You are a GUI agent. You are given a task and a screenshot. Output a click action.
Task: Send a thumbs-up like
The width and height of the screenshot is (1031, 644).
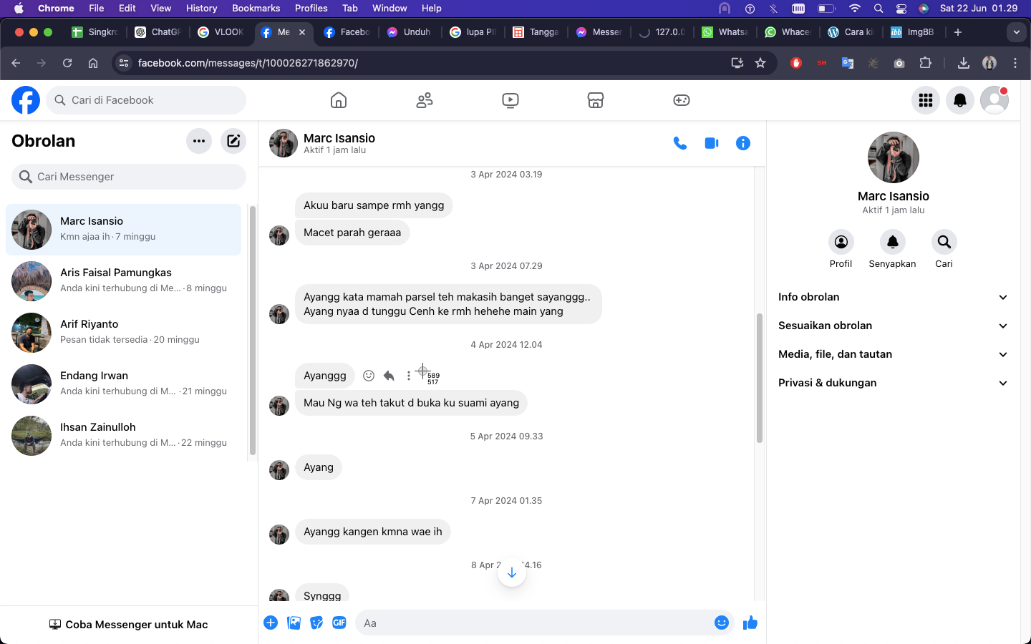(750, 623)
